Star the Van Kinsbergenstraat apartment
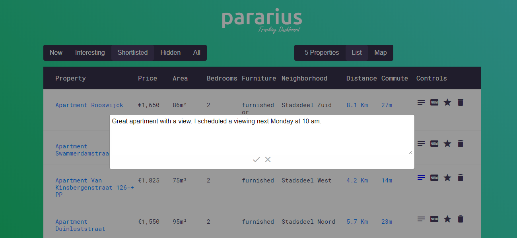The image size is (517, 238). (x=447, y=178)
